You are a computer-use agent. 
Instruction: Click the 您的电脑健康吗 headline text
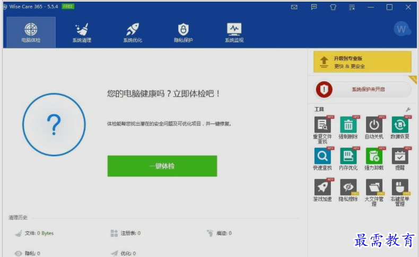[163, 94]
